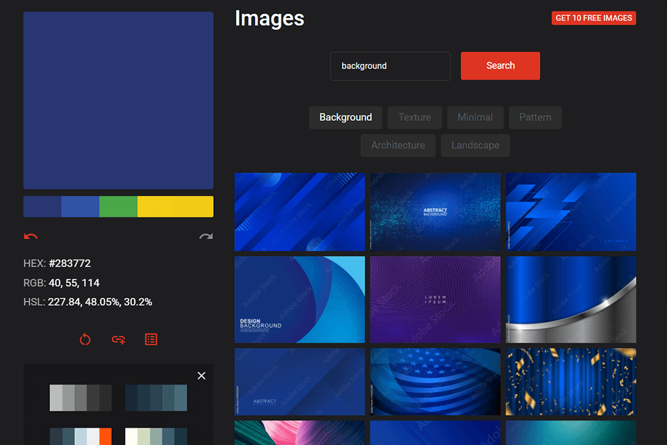
Task: Click the grey redo arrow icon
Action: click(x=206, y=236)
